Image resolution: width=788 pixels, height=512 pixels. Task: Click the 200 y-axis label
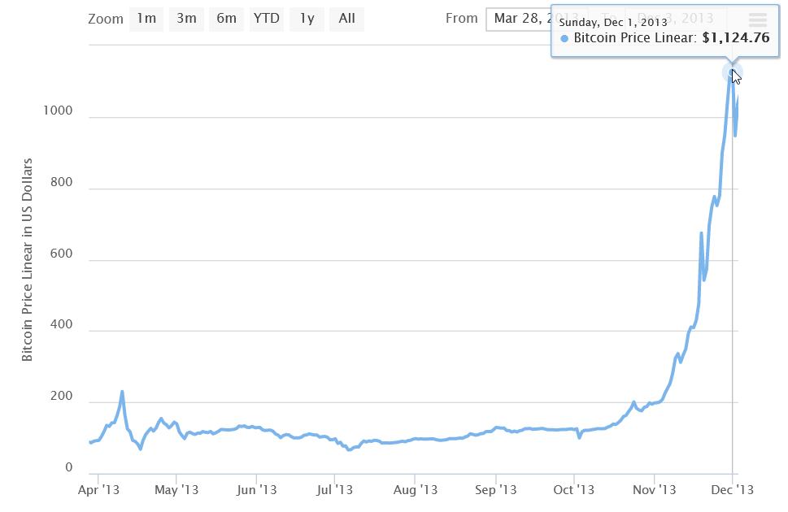(61, 396)
